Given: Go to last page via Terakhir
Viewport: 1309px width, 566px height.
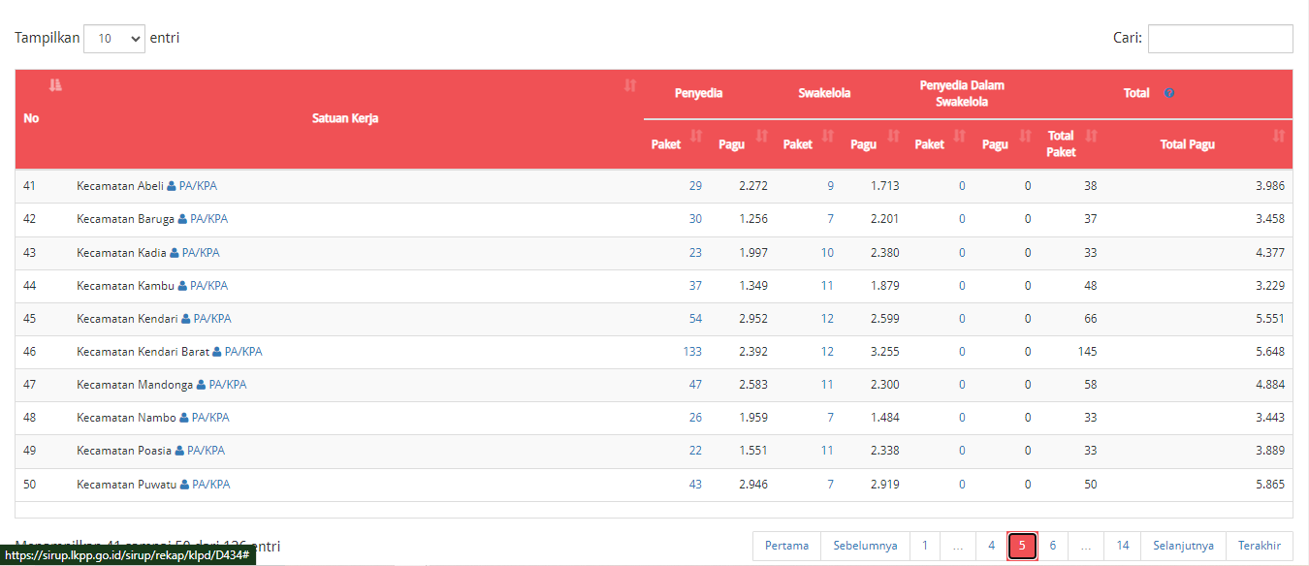Looking at the screenshot, I should pyautogui.click(x=1260, y=546).
